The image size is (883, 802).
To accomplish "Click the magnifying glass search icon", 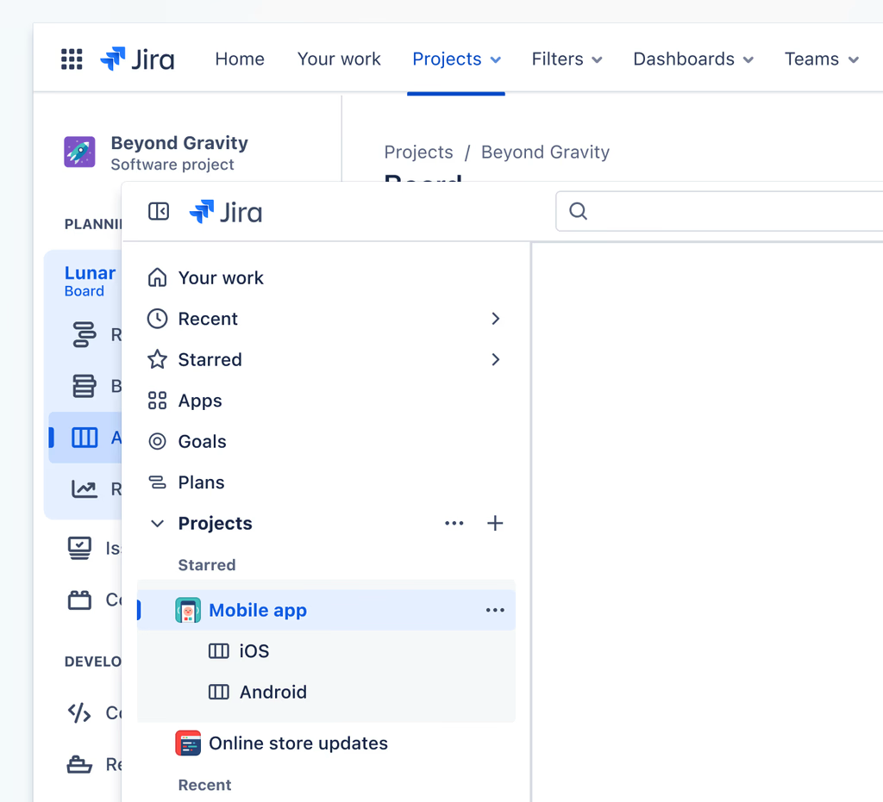I will click(x=578, y=211).
